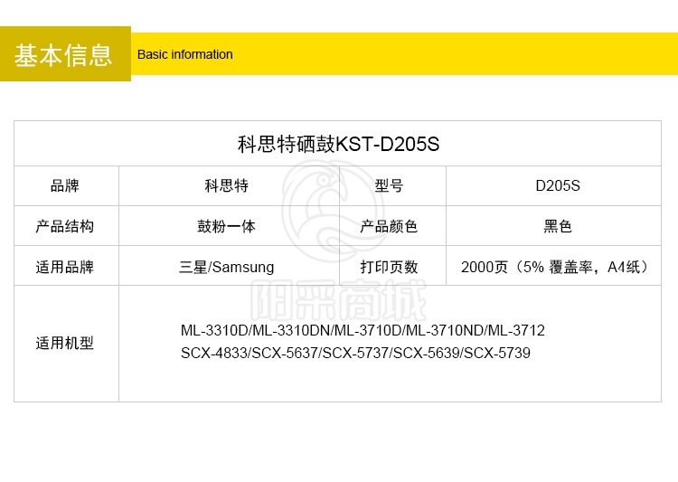678x482 pixels.
Task: Click the 基本信息 section header
Action: (64, 54)
